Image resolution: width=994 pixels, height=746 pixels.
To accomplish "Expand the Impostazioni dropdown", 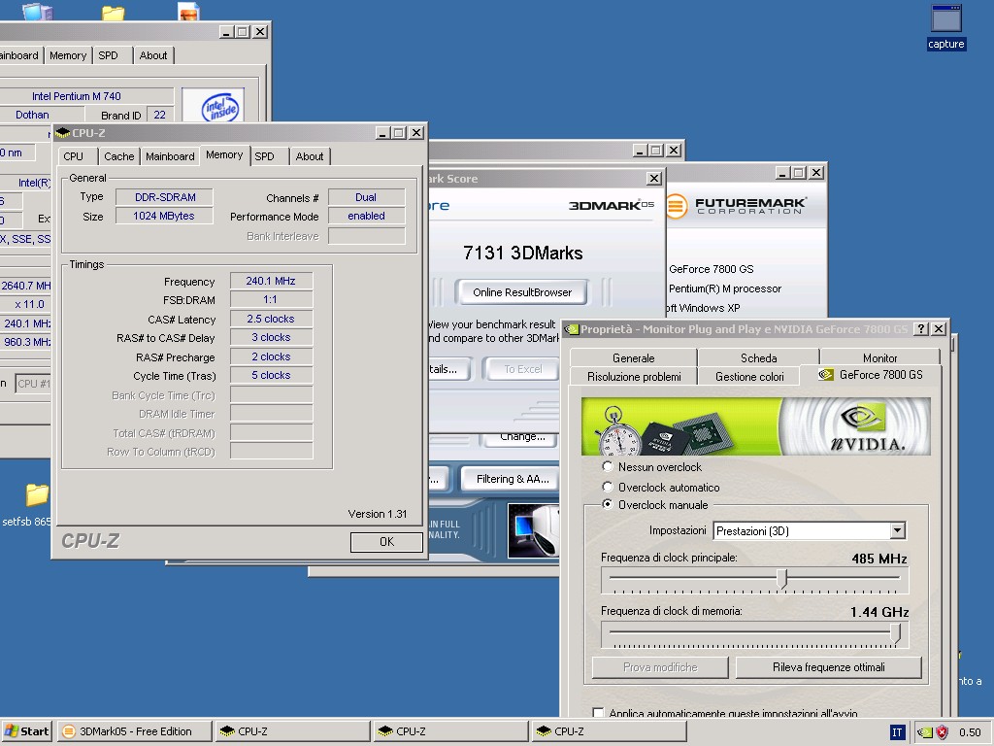I will (897, 530).
